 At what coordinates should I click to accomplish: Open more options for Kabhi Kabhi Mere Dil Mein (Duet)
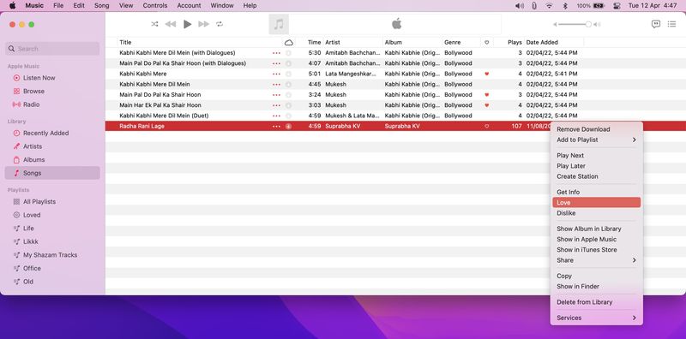click(x=276, y=116)
